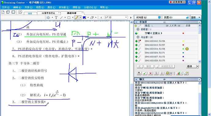Image resolution: width=211 pixels, height=116 pixels.
Task: Select the arrow pointer tool
Action: 48,18
